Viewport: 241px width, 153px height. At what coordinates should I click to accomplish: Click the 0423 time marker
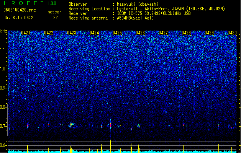[72, 33]
